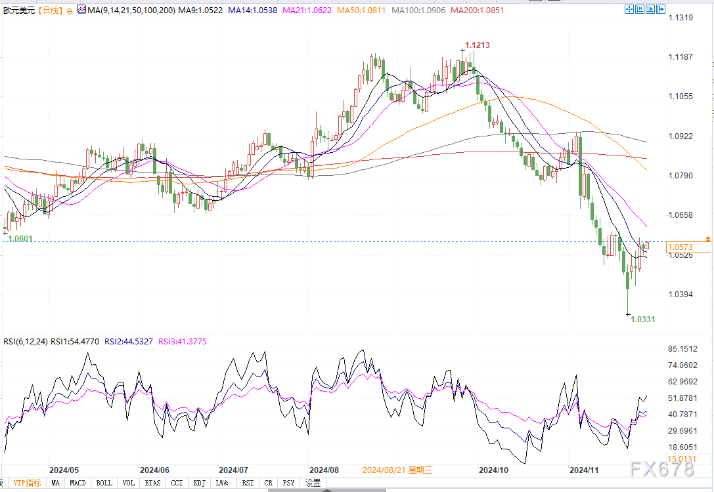Click the scroll-to-start chart icon
The height and width of the screenshot is (492, 714).
(640, 10)
